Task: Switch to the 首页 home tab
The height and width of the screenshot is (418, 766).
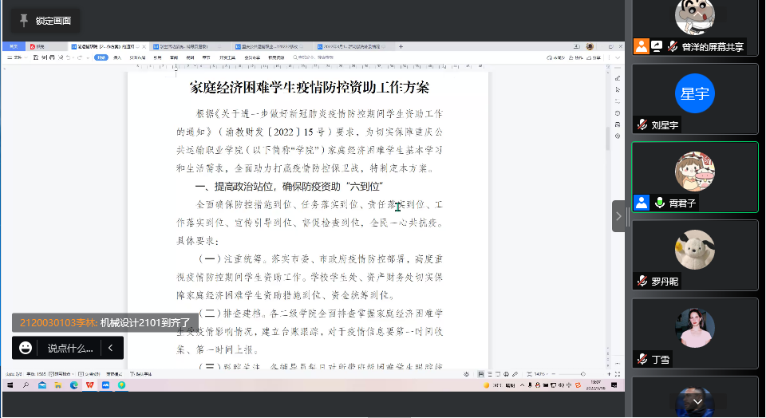Action: (14, 47)
